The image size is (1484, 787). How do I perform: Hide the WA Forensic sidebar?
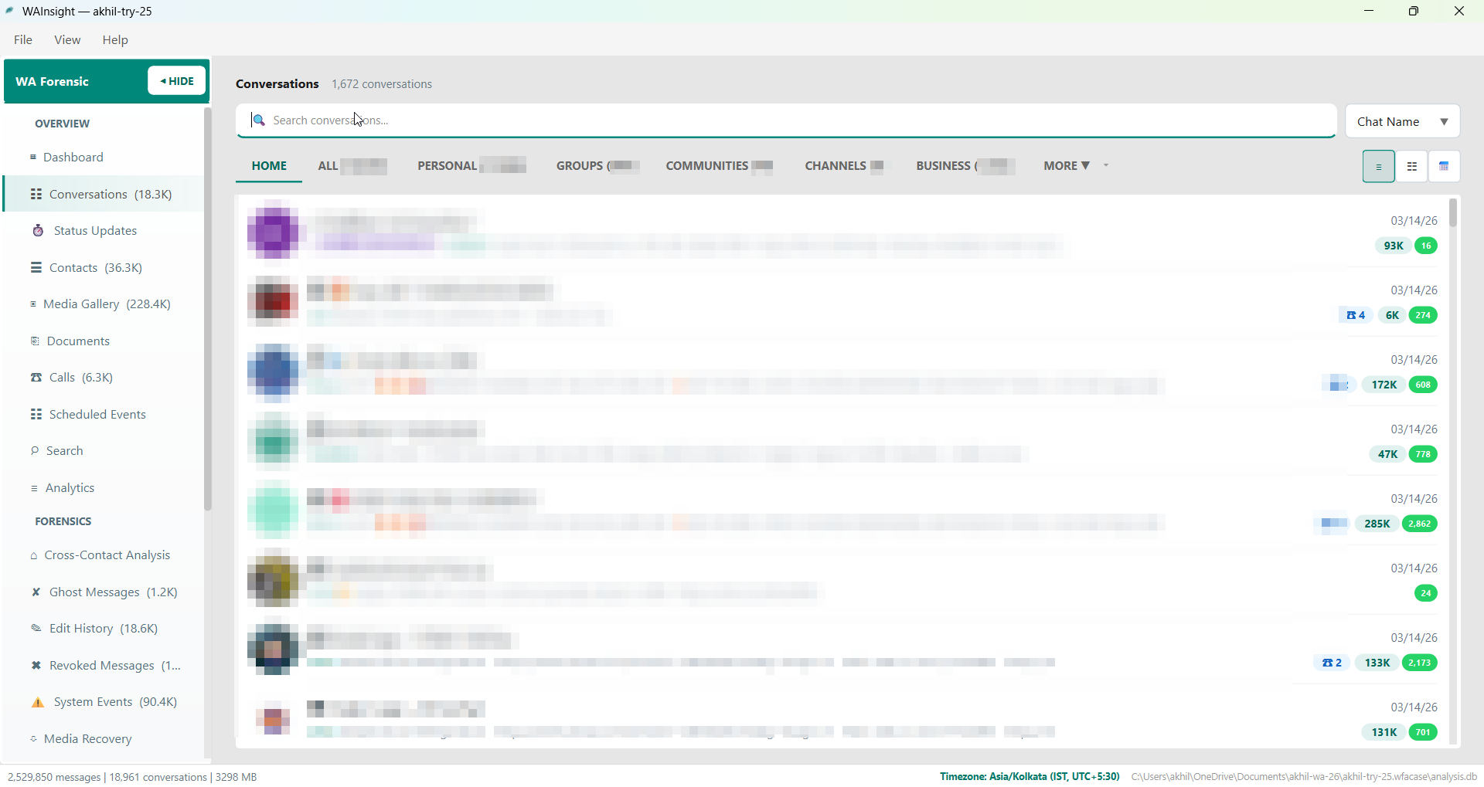pyautogui.click(x=177, y=80)
